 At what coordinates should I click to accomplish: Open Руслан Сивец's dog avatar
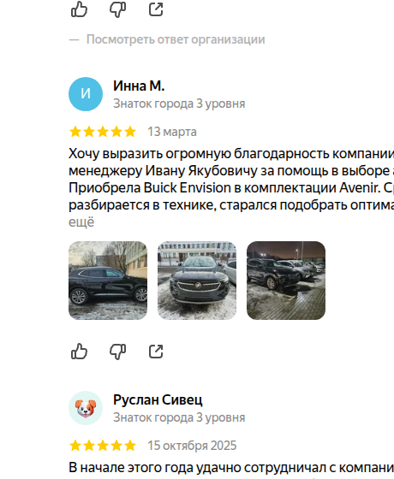(x=86, y=408)
